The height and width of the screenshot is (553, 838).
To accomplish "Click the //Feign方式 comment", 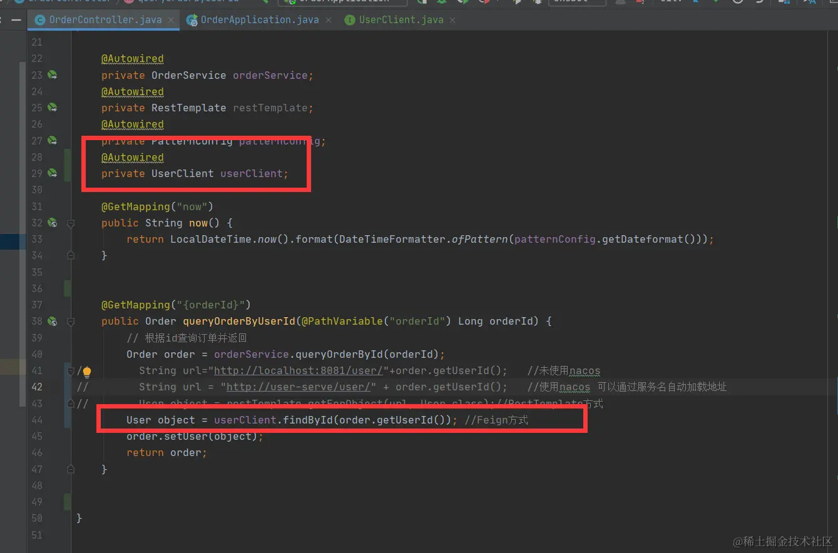I will pos(496,420).
